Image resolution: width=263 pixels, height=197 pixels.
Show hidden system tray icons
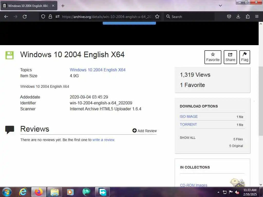218,192
